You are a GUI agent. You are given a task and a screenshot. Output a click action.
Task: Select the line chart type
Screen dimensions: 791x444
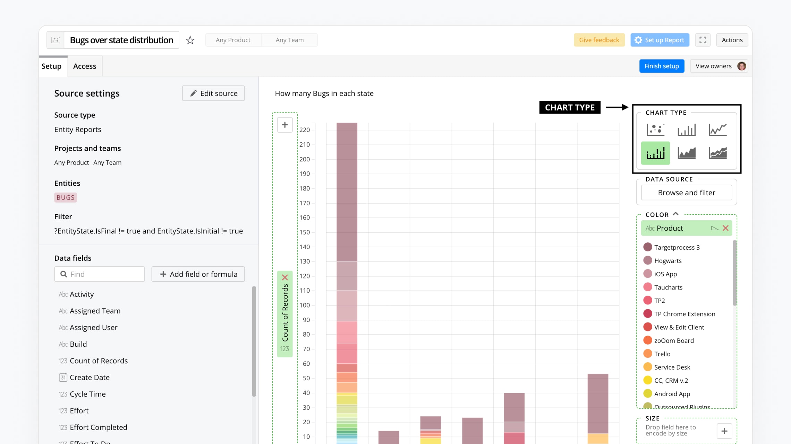[717, 130]
